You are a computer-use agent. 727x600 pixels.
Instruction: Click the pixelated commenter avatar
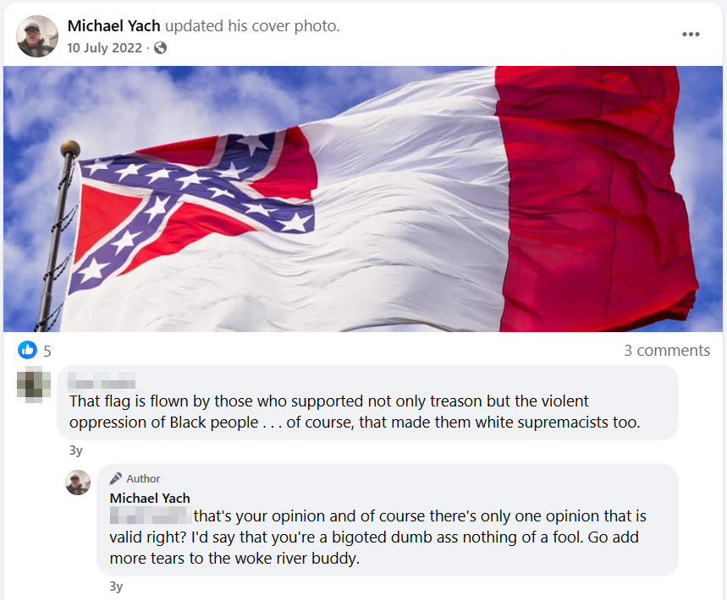[33, 385]
